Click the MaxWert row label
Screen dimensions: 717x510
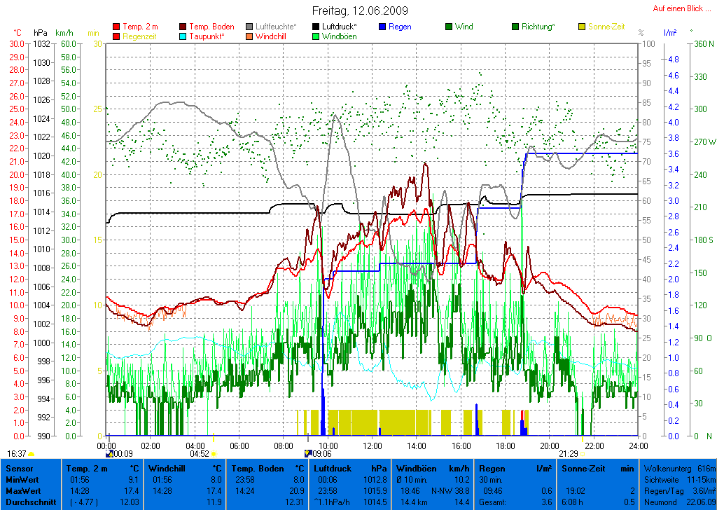pyautogui.click(x=22, y=490)
